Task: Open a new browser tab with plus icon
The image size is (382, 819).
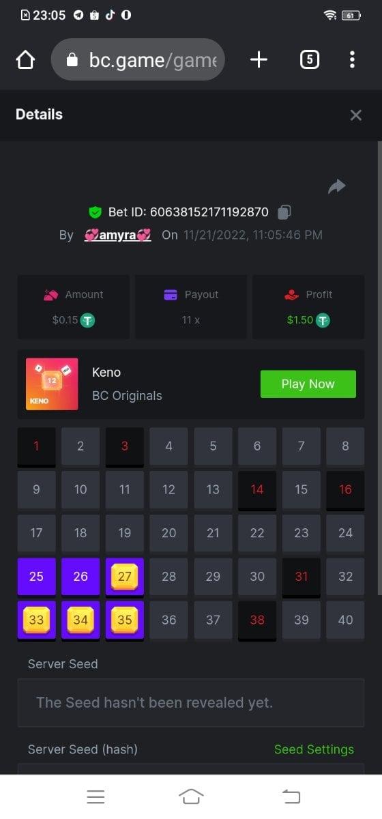Action: pyautogui.click(x=259, y=60)
